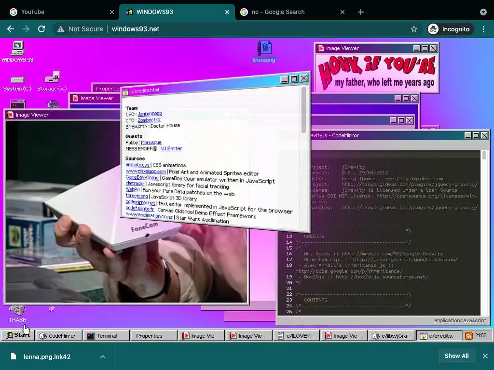Click the RSS feed icon in taskbar tray
494x370 pixels.
(x=469, y=336)
